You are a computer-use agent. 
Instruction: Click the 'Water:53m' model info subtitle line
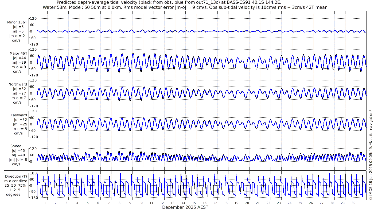(185, 7)
